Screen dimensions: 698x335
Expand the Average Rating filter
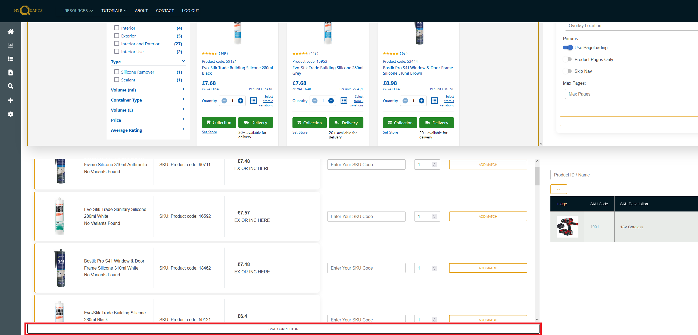click(183, 129)
